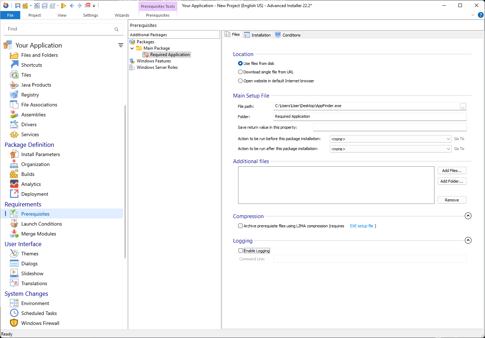Open the Slideshow page
Screen dimensions: 485x338
32,273
